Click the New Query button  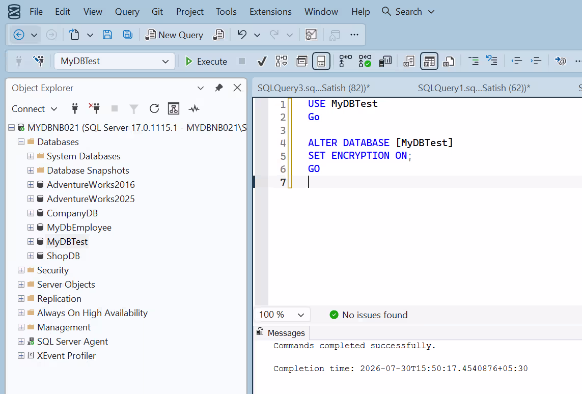pos(174,35)
